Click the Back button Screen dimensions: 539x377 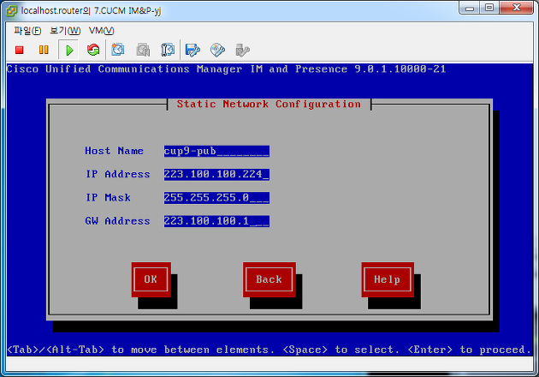(x=269, y=279)
